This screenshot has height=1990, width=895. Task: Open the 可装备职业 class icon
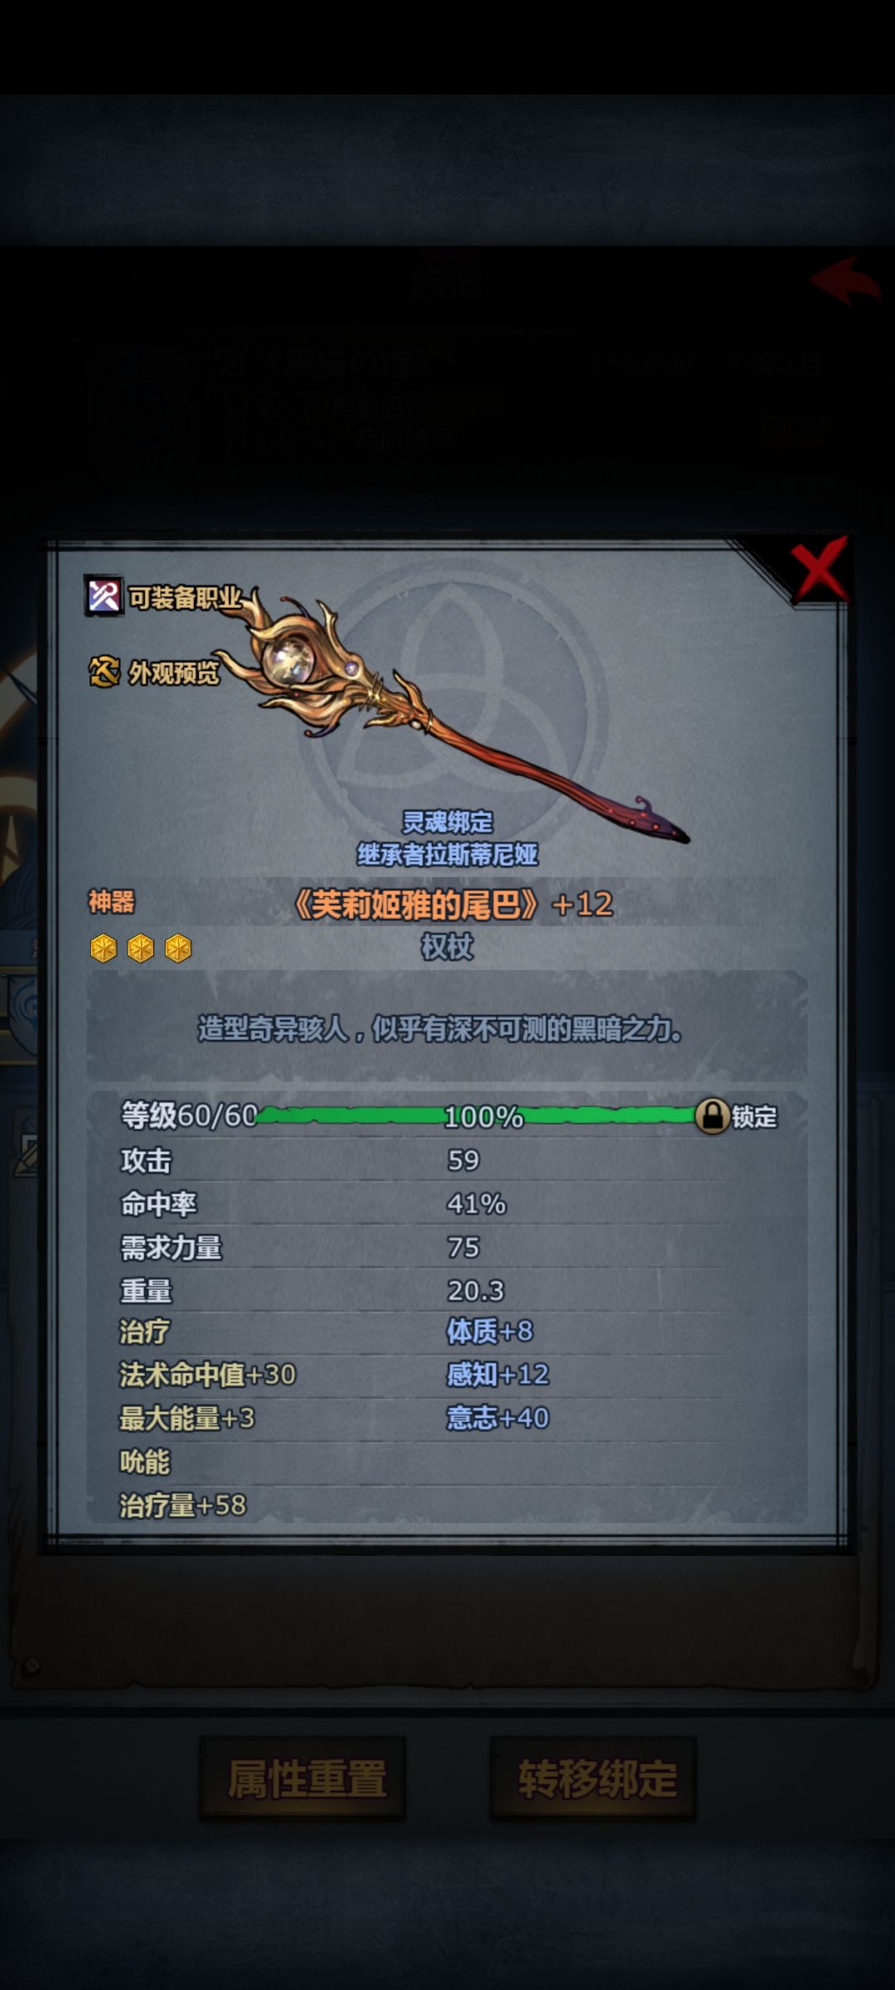tap(104, 595)
